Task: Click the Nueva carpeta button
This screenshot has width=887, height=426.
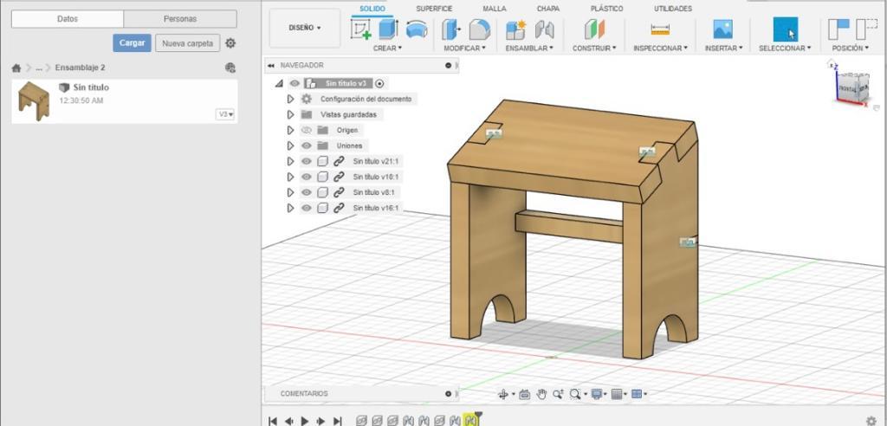Action: click(187, 42)
